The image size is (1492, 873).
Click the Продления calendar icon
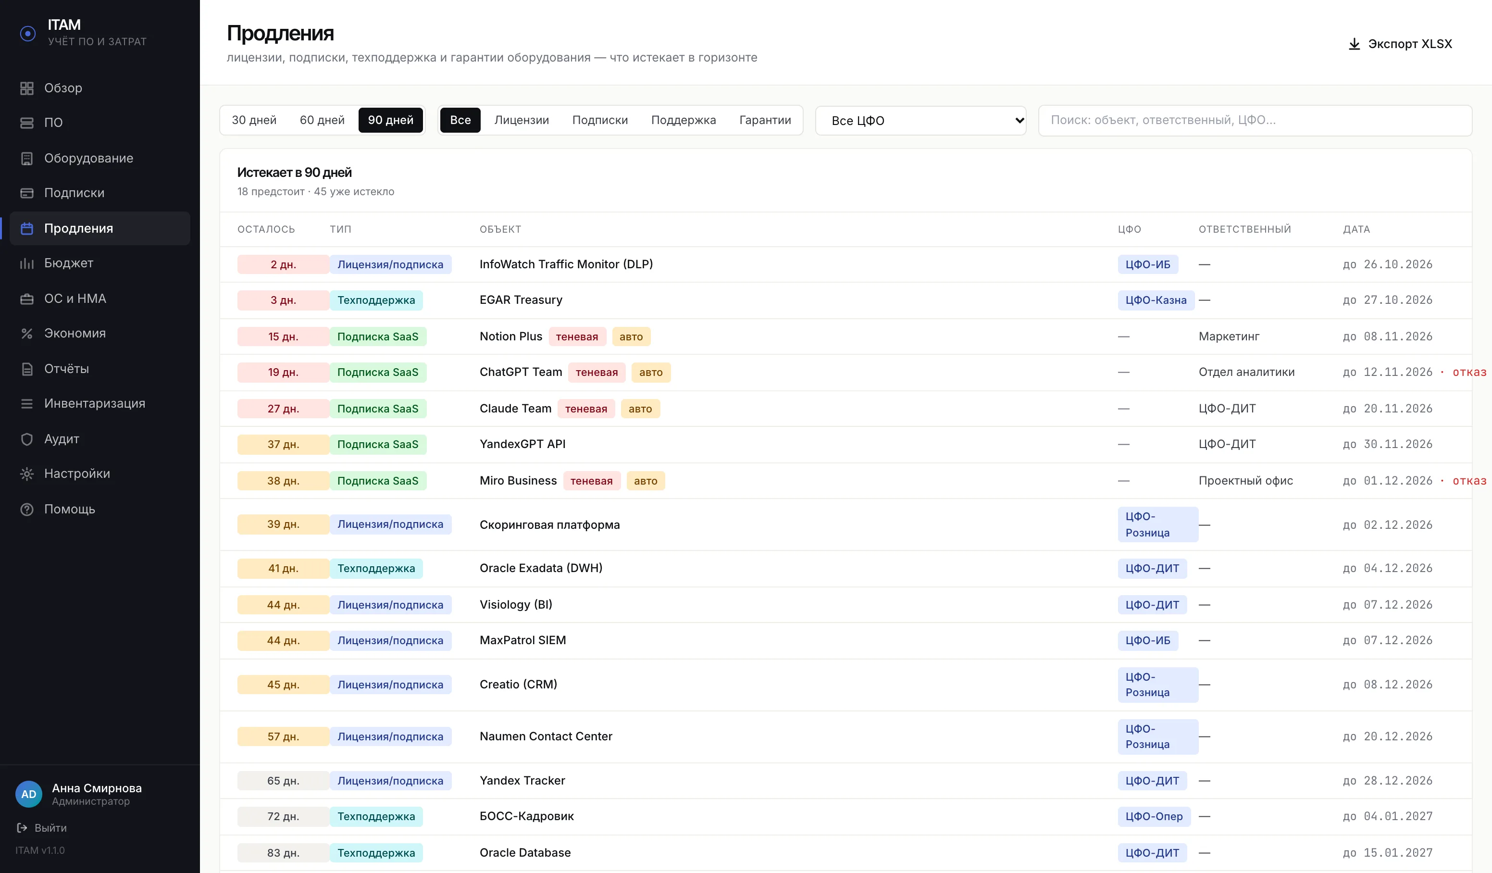click(26, 229)
